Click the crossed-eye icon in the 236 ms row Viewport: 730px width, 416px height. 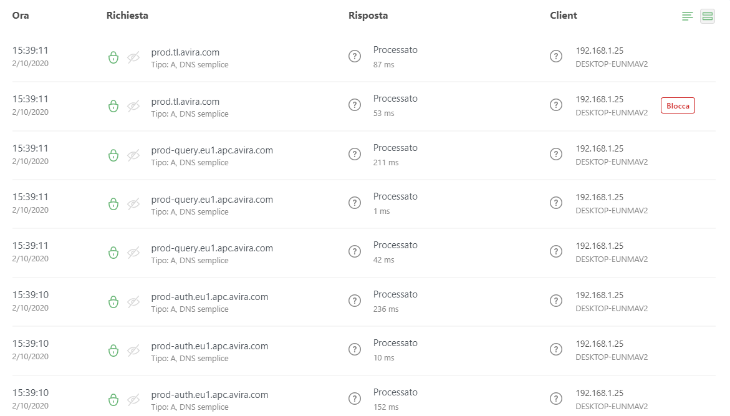pyautogui.click(x=133, y=302)
